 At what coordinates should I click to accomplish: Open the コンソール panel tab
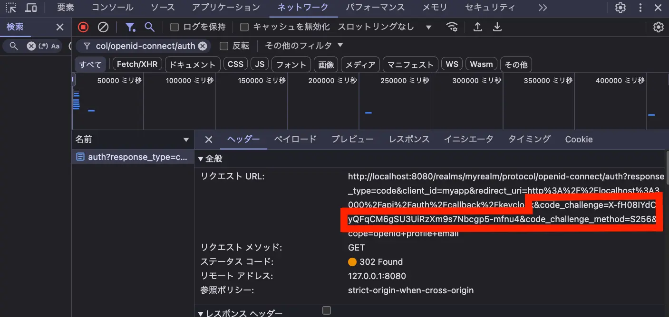coord(112,8)
